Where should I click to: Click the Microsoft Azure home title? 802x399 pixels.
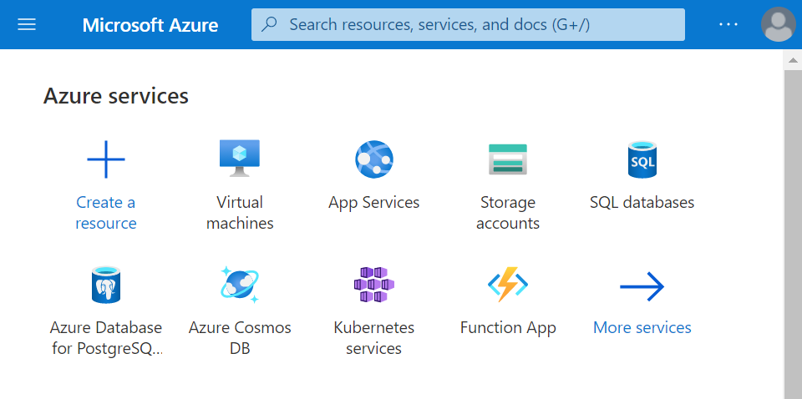coord(150,25)
